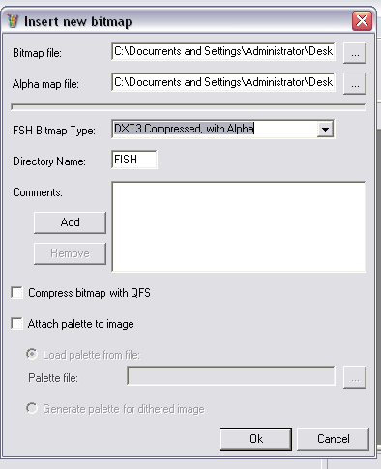Cancel the bitmap insertion
The image size is (381, 469).
(x=333, y=439)
